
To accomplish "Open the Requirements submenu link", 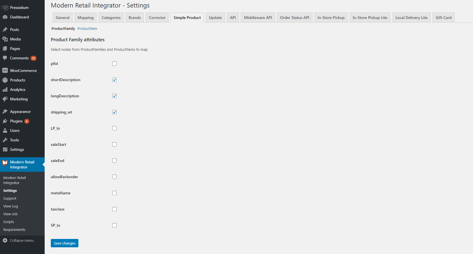I will click(14, 230).
